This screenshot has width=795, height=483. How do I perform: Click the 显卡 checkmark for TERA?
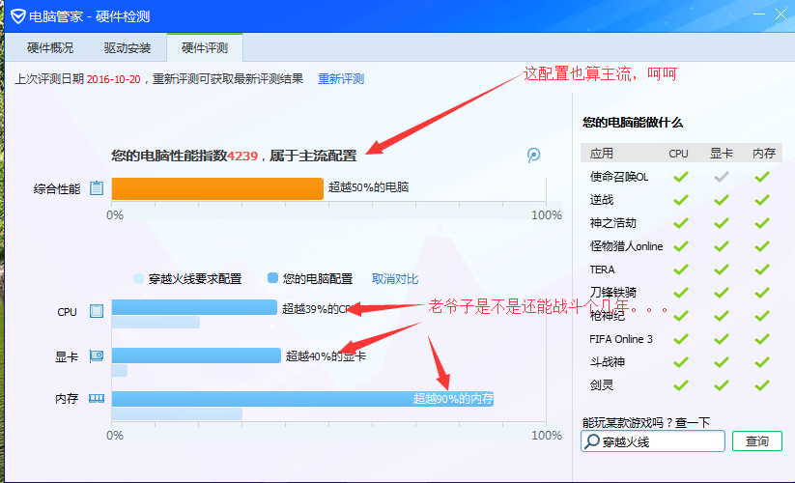click(722, 270)
